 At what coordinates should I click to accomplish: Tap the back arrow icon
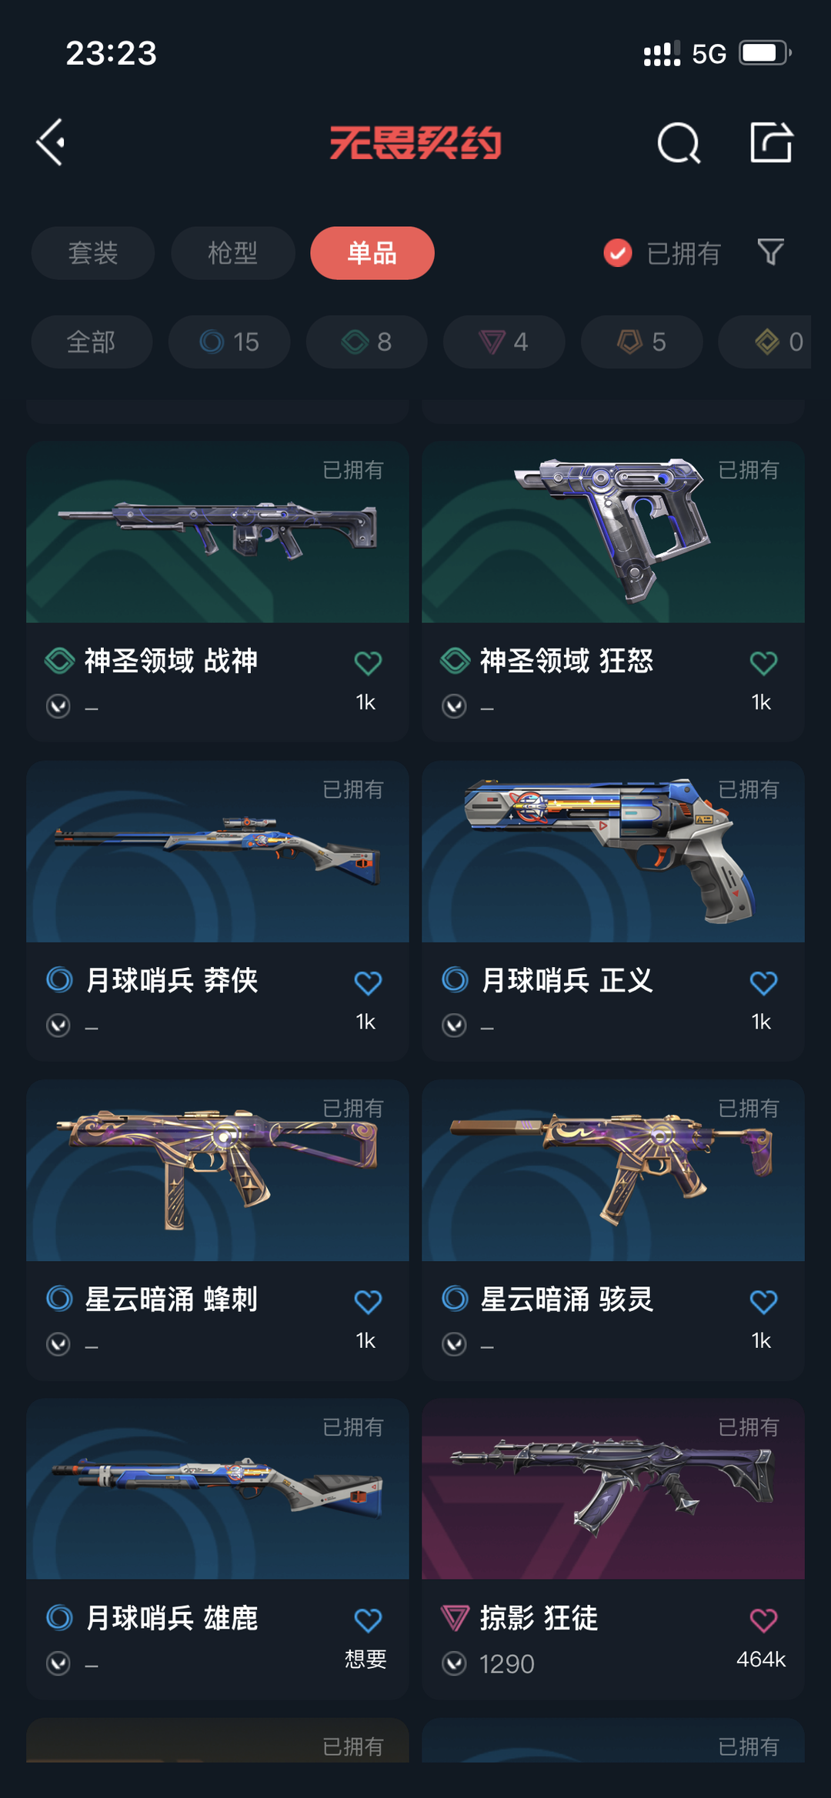click(x=51, y=142)
